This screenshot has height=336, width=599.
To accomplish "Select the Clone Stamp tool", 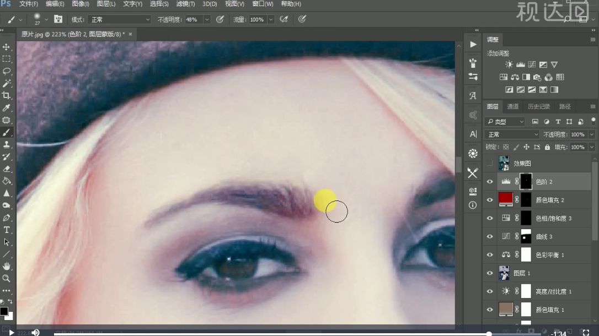I will click(x=7, y=144).
